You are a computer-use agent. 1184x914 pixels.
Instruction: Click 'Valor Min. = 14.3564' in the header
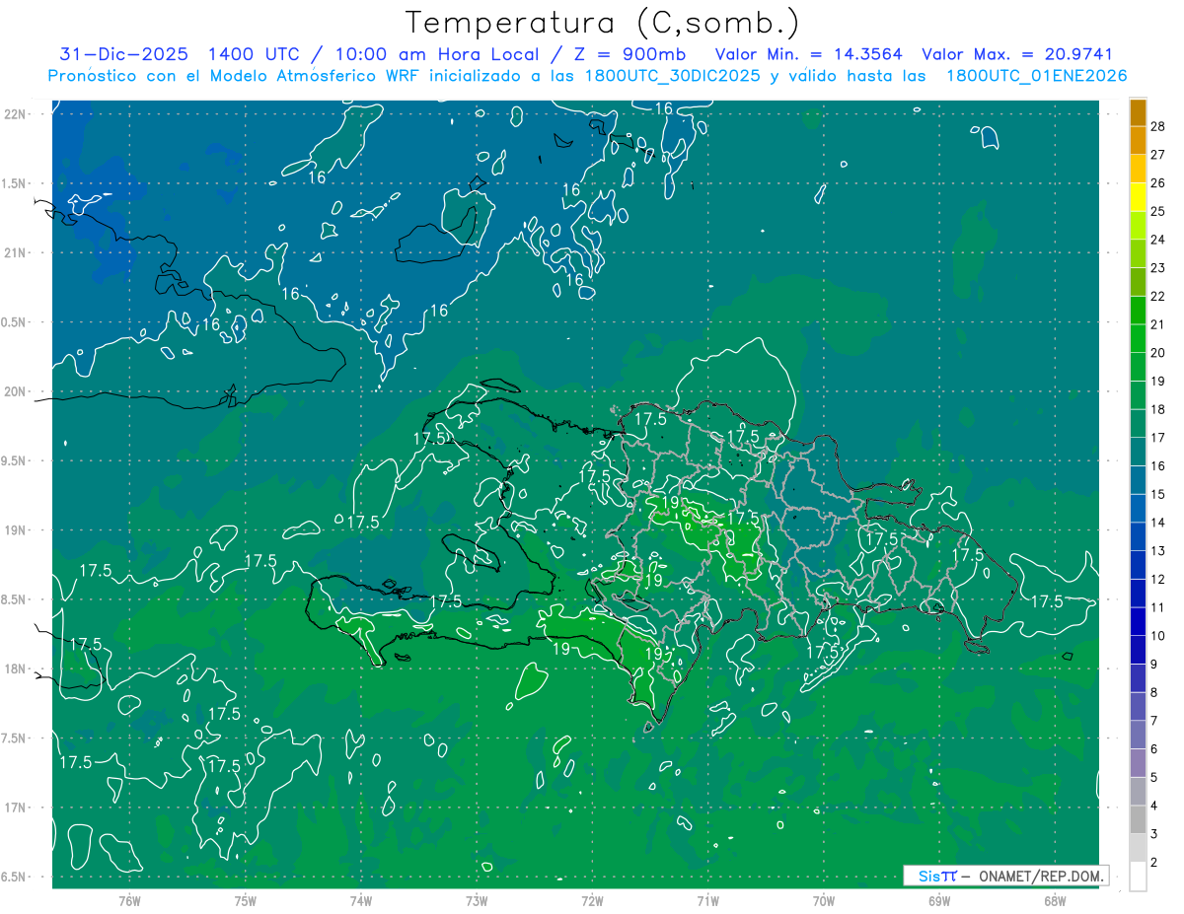pyautogui.click(x=808, y=55)
